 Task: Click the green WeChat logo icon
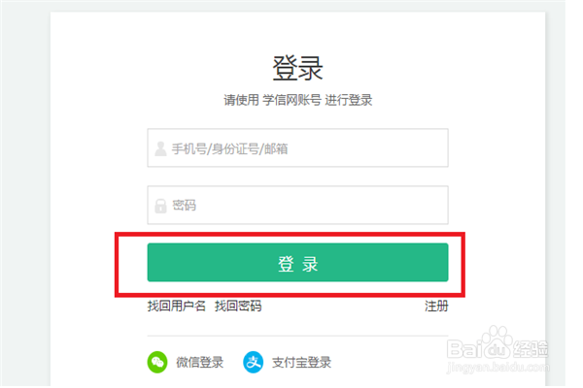point(157,363)
